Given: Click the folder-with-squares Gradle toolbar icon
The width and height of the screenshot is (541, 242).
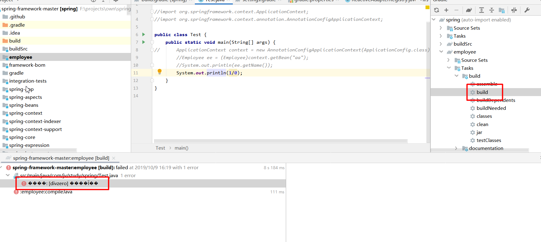Looking at the screenshot, I should [x=501, y=10].
